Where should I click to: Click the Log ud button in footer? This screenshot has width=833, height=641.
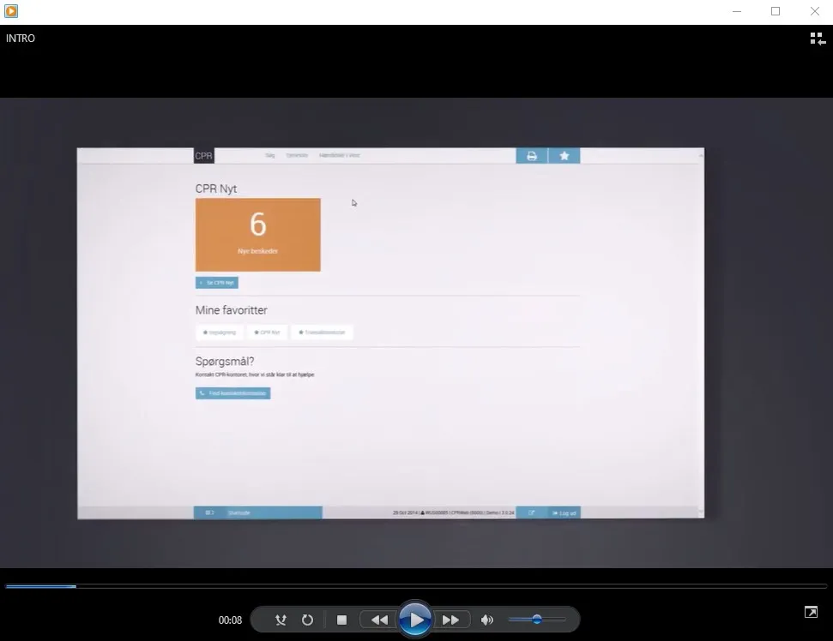(564, 512)
